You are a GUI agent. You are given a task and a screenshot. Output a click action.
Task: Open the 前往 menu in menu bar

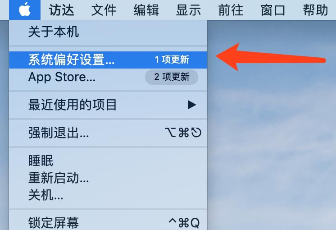231,10
